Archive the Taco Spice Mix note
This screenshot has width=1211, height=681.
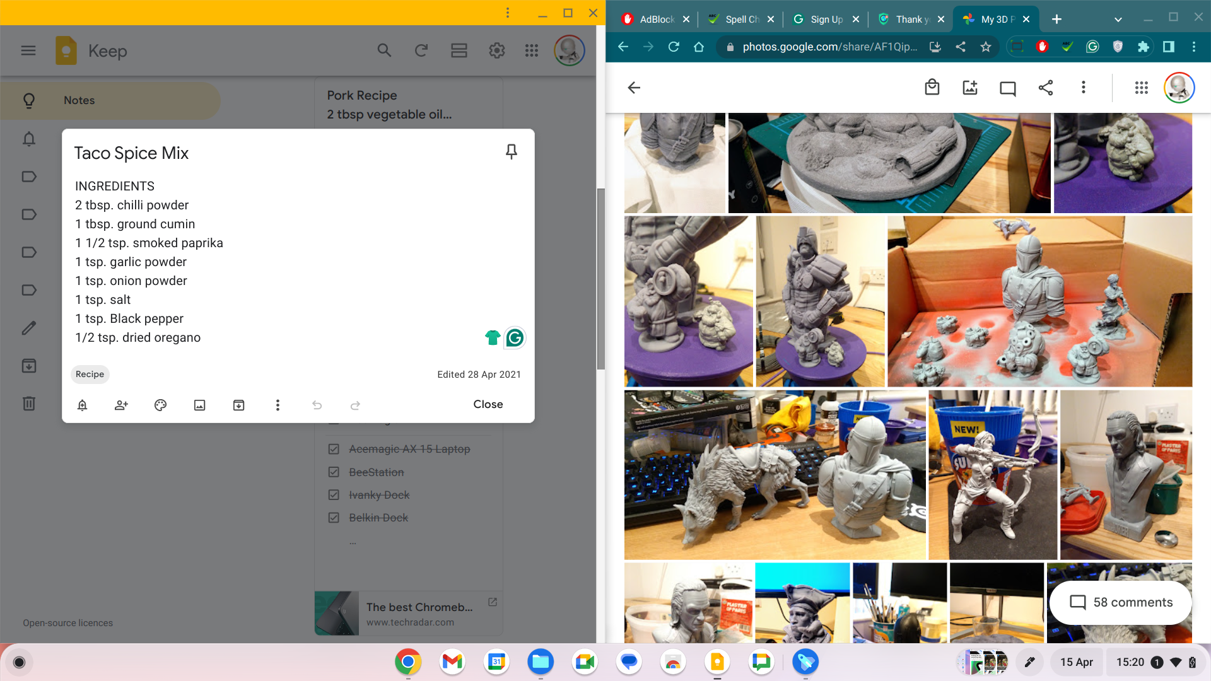coord(238,405)
